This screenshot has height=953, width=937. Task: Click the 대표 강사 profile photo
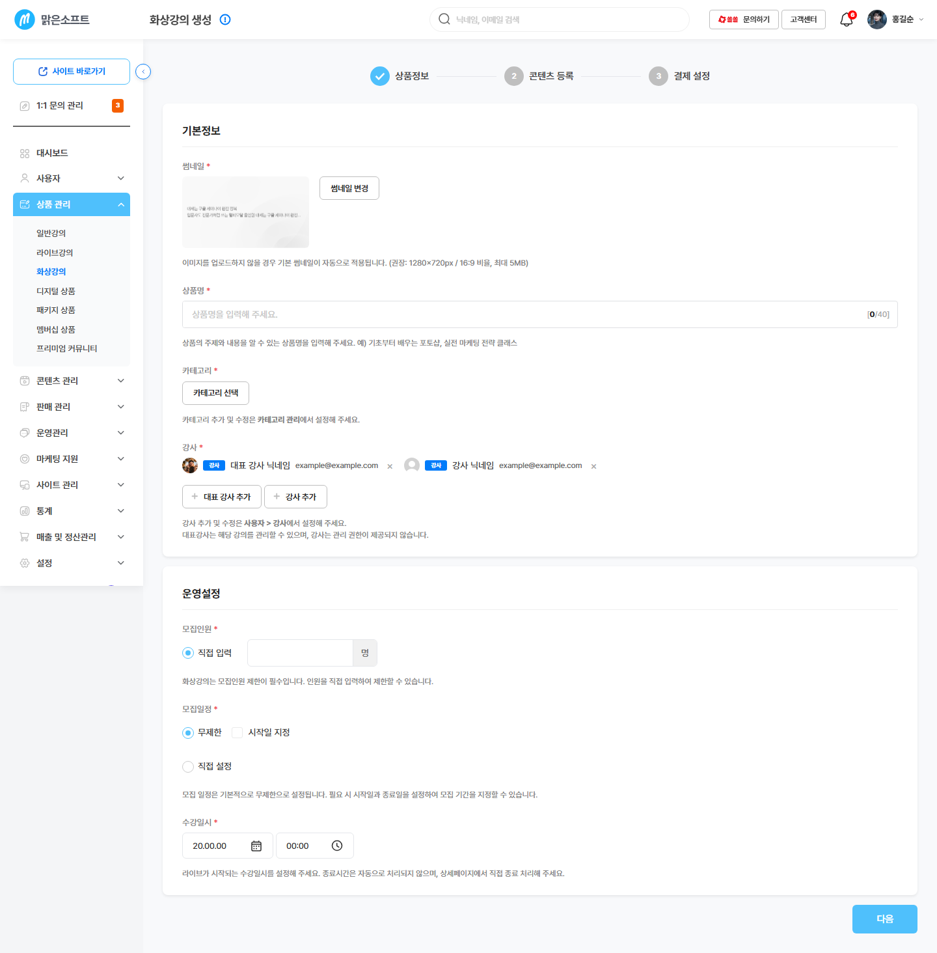pyautogui.click(x=190, y=465)
